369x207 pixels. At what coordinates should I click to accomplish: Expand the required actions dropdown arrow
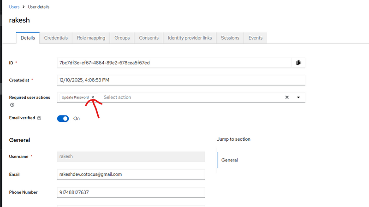298,98
